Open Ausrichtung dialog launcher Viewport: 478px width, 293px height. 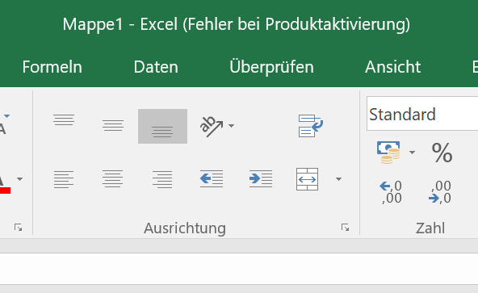[345, 228]
